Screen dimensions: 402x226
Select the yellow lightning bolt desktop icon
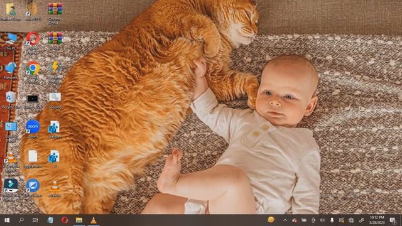(x=55, y=68)
